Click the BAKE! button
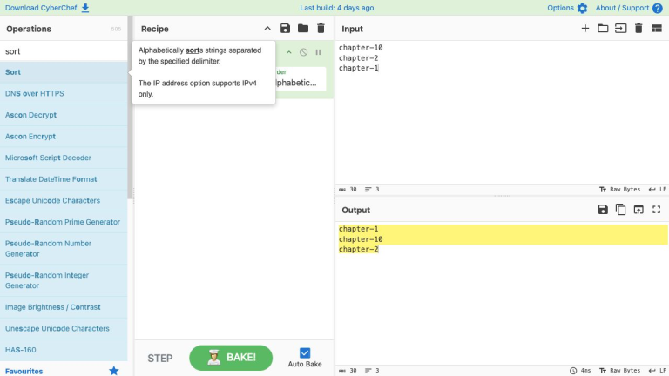The width and height of the screenshot is (669, 376). coord(231,358)
